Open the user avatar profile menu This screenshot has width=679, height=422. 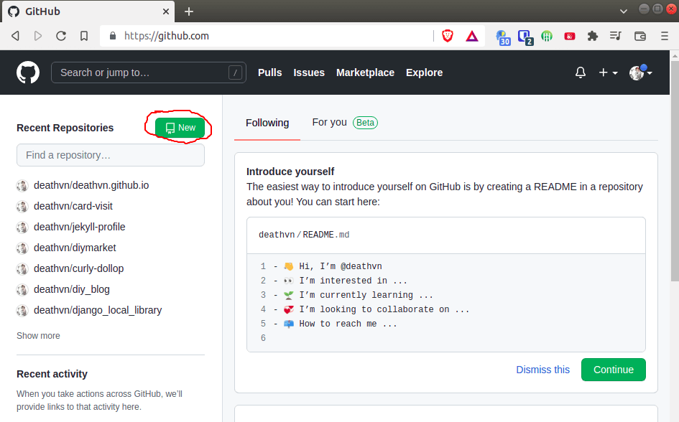click(x=640, y=72)
